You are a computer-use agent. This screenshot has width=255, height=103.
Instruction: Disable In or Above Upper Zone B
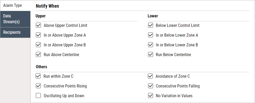point(38,45)
